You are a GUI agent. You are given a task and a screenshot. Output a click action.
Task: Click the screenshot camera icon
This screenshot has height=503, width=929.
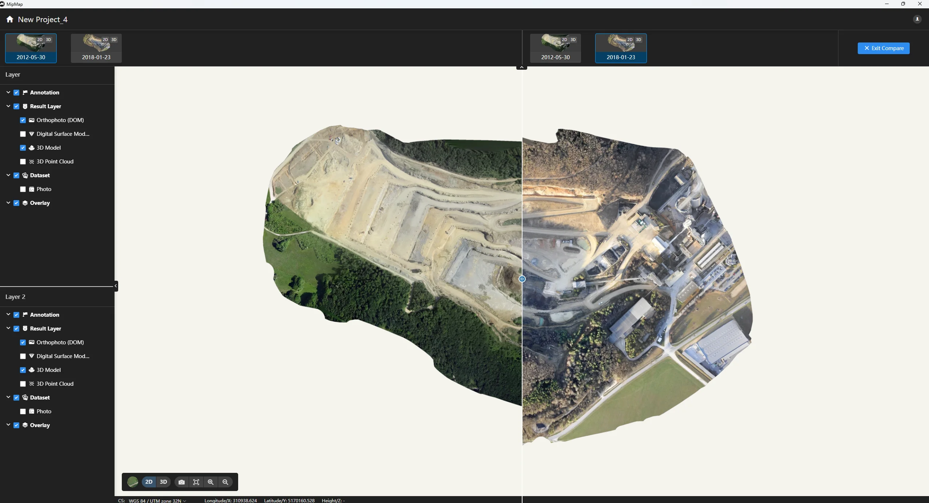(181, 482)
